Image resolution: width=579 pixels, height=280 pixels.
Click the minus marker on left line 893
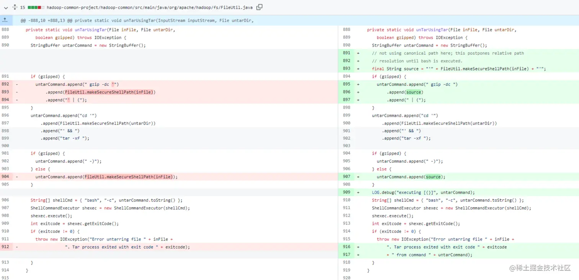point(16,92)
